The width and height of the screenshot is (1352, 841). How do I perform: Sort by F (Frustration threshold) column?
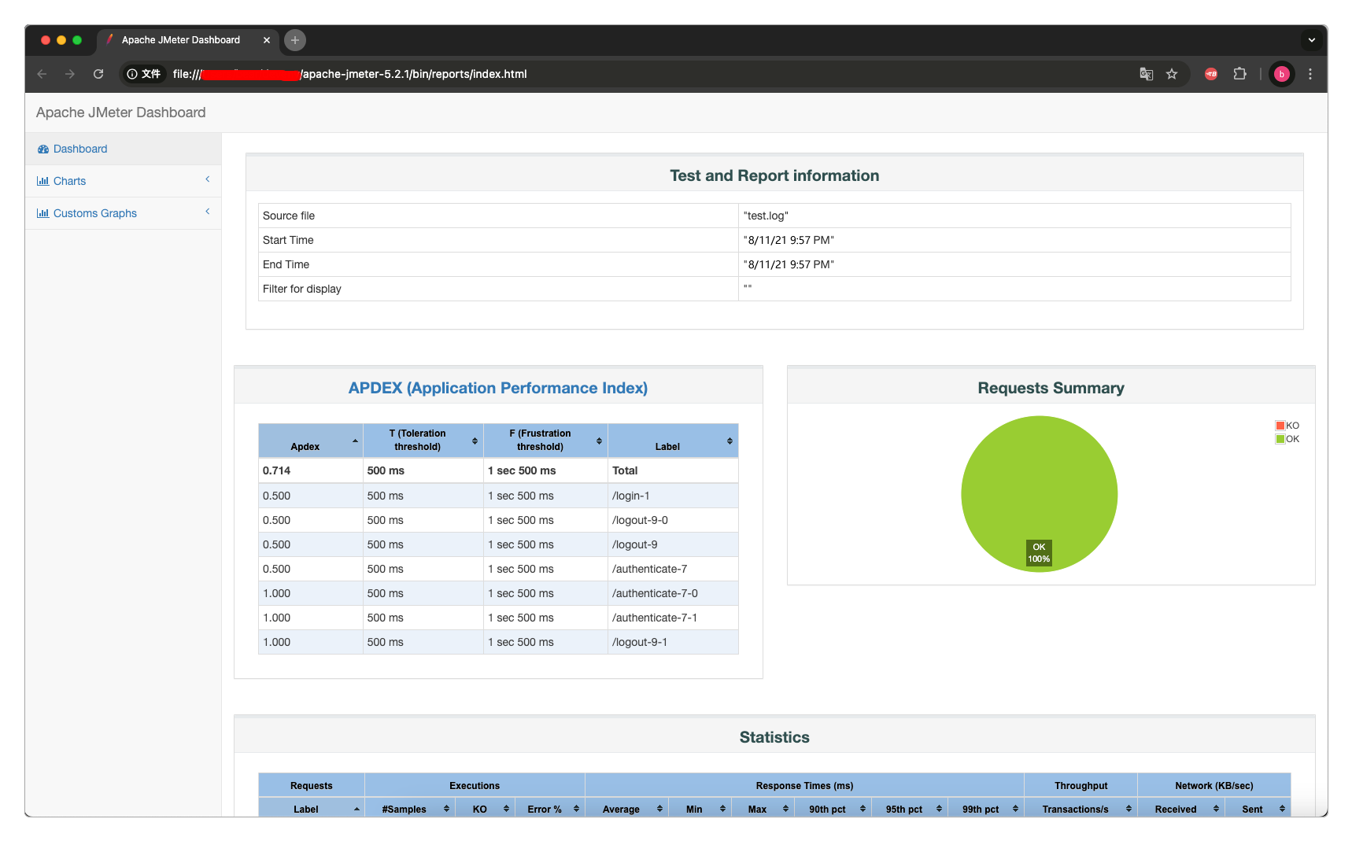(545, 441)
